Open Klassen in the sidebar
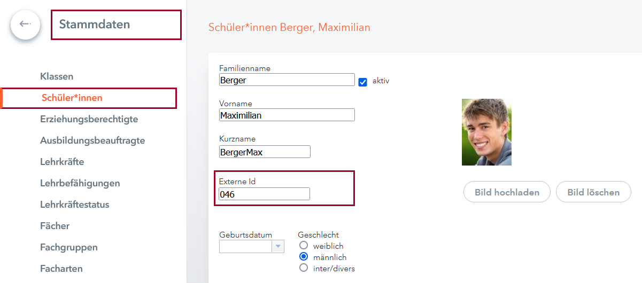This screenshot has height=283, width=642. tap(57, 76)
